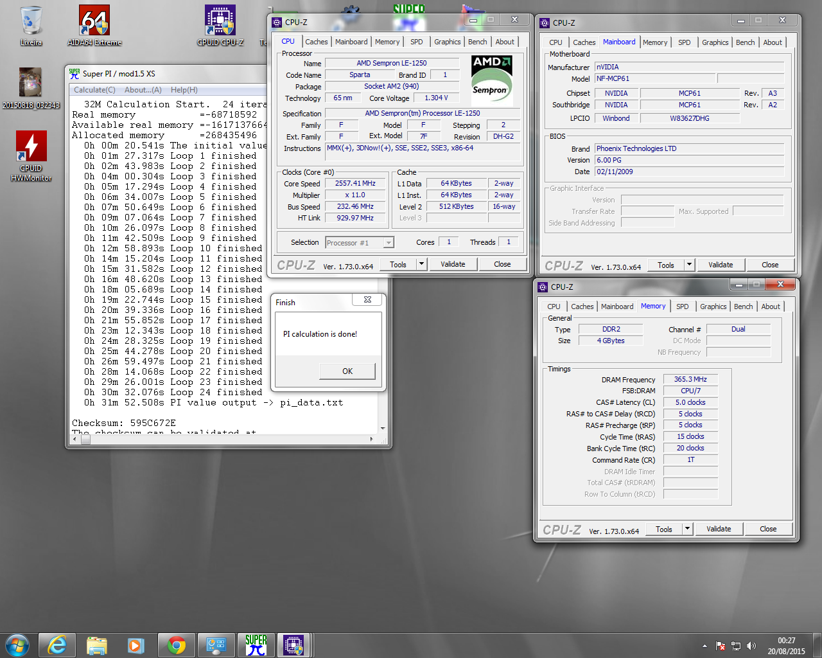Select the About tab in the front CPU-Z window
Viewport: 822px width, 658px height.
click(x=505, y=42)
